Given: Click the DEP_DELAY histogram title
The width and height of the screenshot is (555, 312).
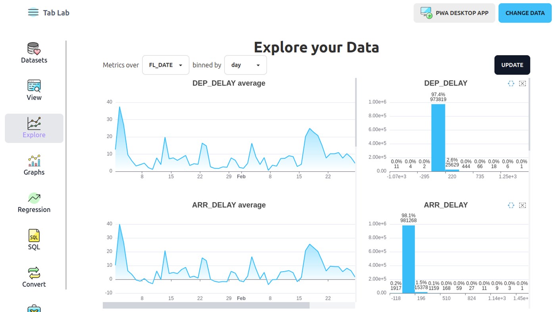Looking at the screenshot, I should [446, 83].
